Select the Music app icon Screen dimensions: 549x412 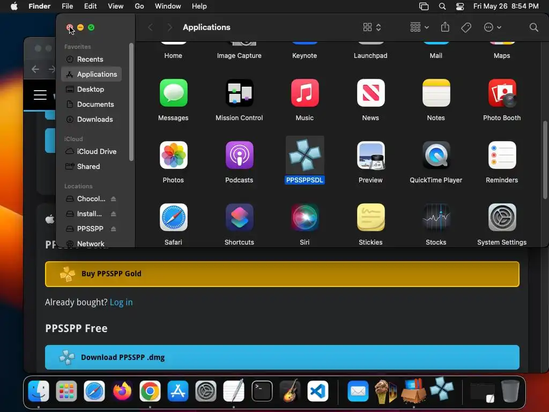pos(305,93)
